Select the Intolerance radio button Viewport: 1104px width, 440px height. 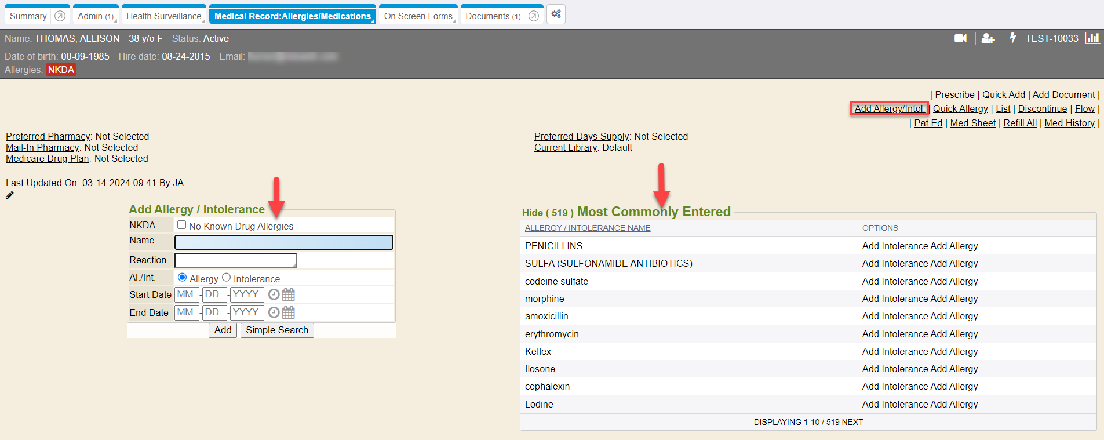pos(227,278)
